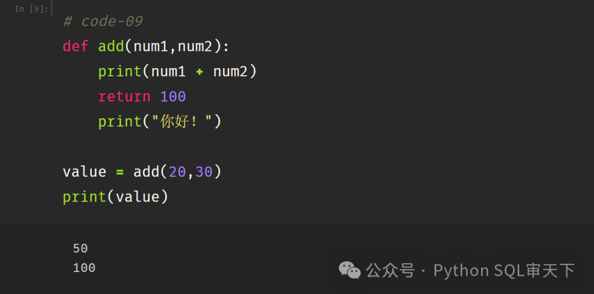Click the purple '100' return value
This screenshot has width=594, height=294.
[x=173, y=97]
